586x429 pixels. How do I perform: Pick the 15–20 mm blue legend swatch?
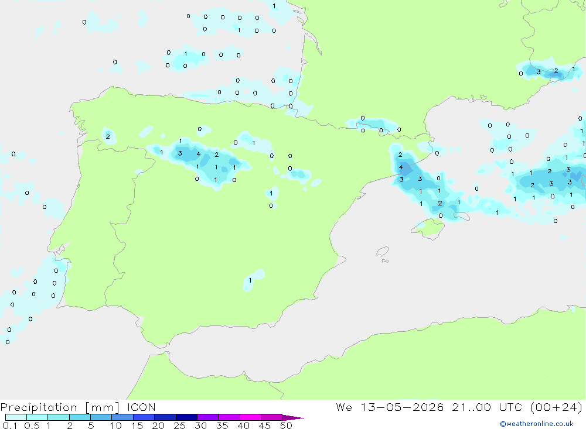click(144, 417)
